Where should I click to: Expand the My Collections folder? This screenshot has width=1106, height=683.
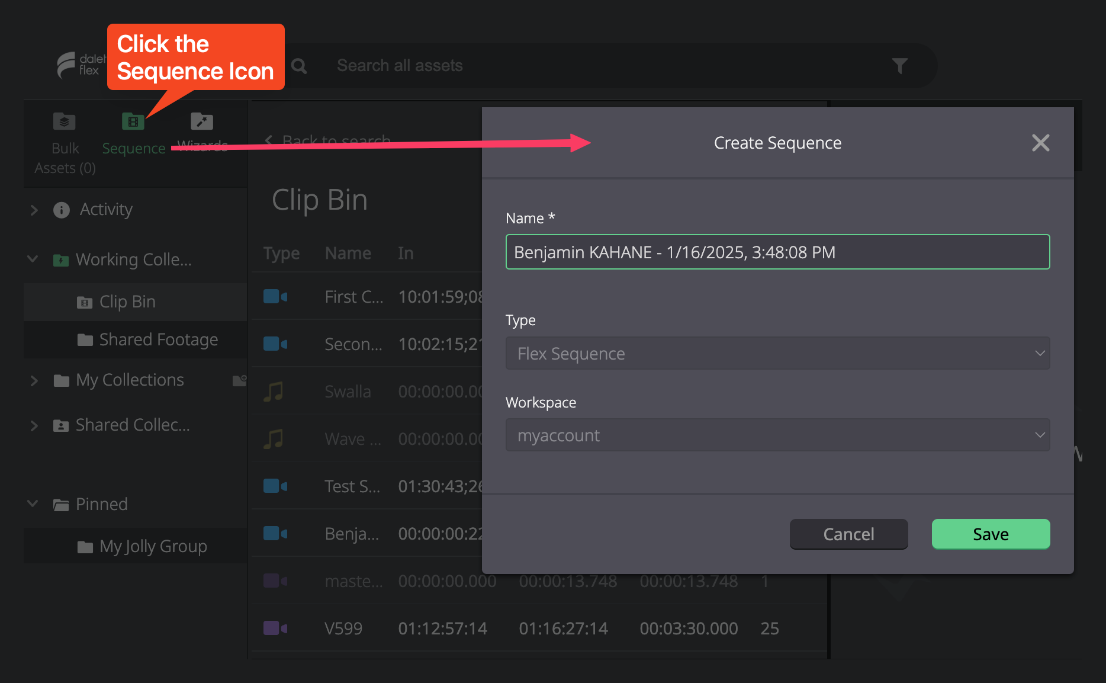34,380
